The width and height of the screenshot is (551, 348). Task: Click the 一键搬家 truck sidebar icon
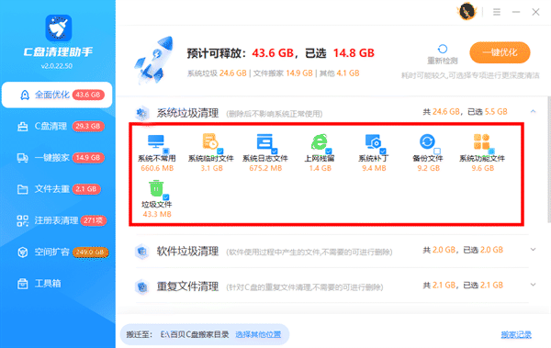[23, 158]
